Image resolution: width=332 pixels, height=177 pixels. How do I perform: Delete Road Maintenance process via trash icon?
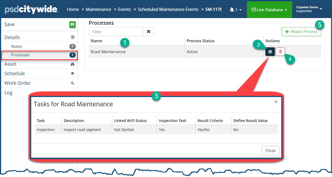pos(280,52)
